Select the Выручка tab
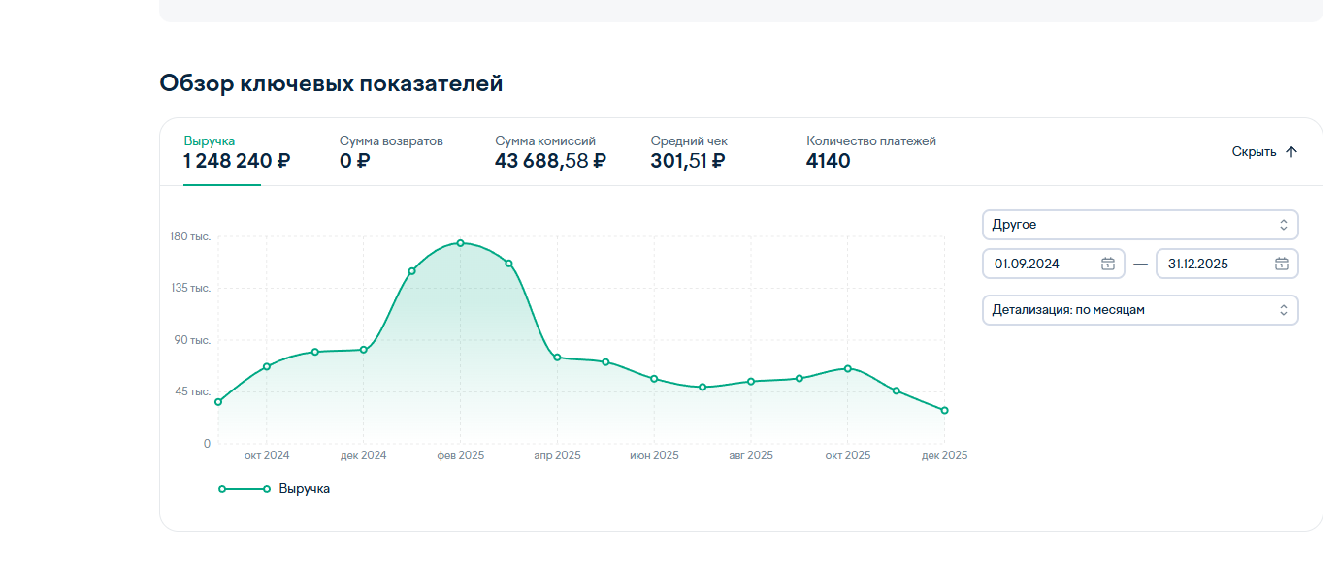 point(236,151)
